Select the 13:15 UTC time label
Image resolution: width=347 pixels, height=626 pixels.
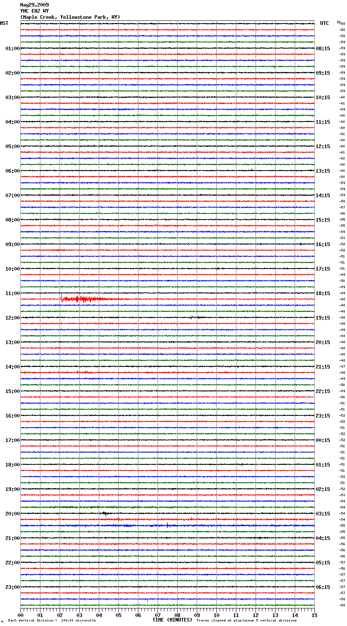point(323,171)
